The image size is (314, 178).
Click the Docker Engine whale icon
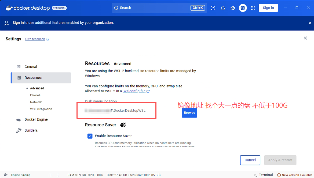click(x=19, y=119)
